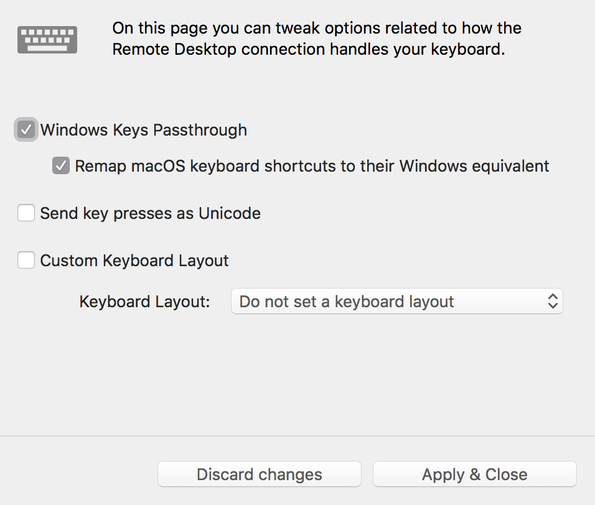Click the keyboard icon at top left
Image resolution: width=595 pixels, height=505 pixels.
47,39
